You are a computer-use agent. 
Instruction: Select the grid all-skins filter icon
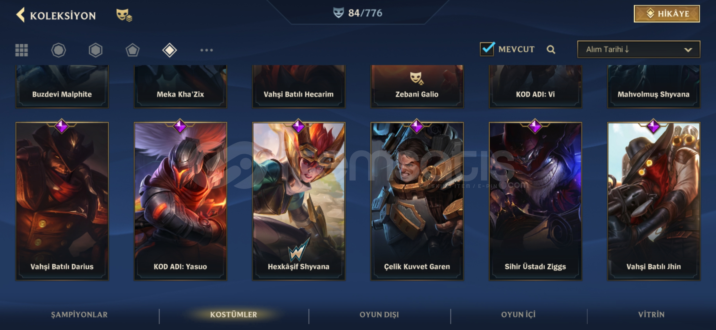click(22, 50)
